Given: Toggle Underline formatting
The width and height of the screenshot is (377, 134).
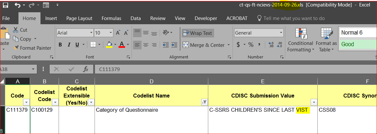Looking at the screenshot, I should click(x=77, y=45).
